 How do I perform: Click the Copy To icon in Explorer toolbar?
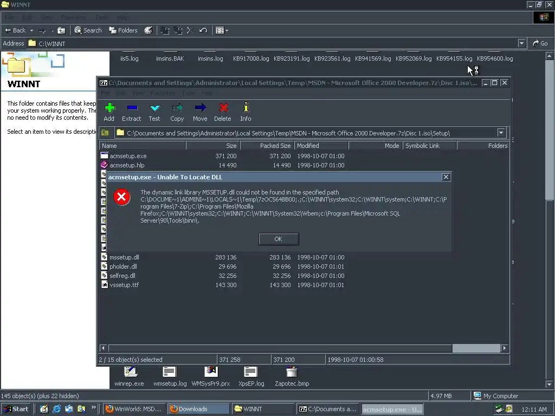(x=178, y=30)
